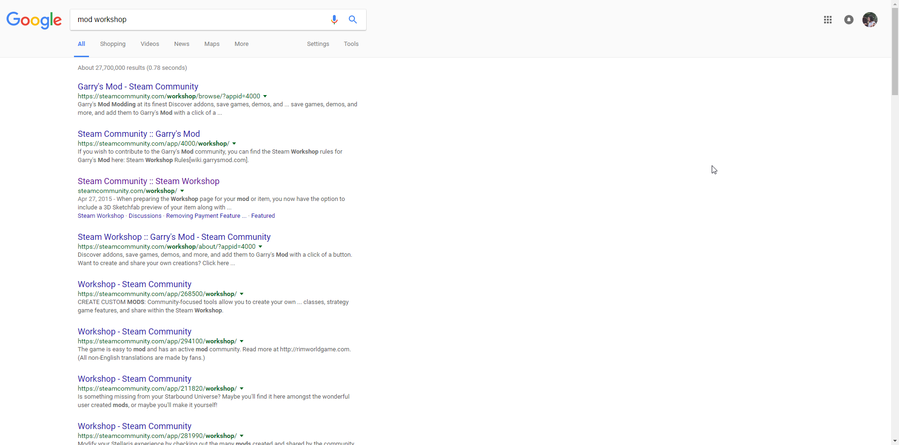The width and height of the screenshot is (899, 445).
Task: Expand dropdown arrow next to steamcommunity.com/workshop/ URL
Action: 182,191
